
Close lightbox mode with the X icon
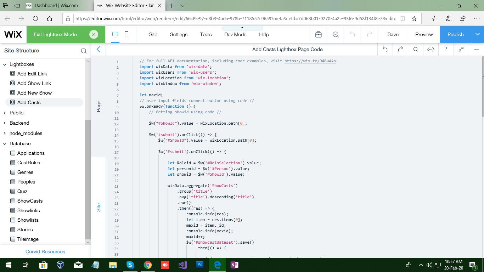click(94, 34)
